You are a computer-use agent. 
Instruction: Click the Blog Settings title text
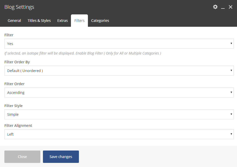pyautogui.click(x=19, y=7)
